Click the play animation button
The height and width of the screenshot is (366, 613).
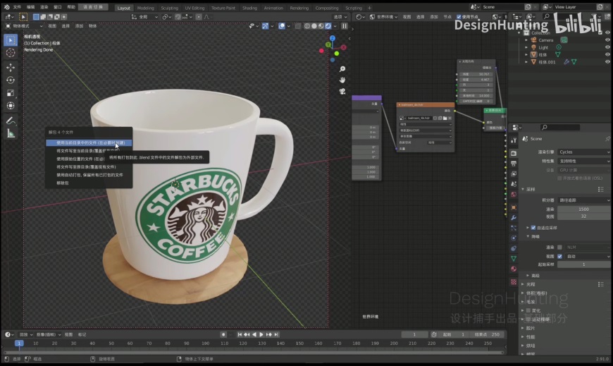tap(261, 334)
